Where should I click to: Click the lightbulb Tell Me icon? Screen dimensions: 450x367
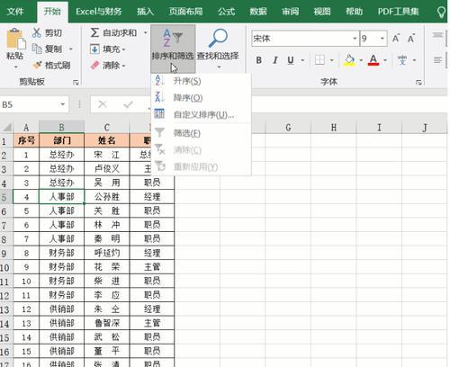point(441,12)
